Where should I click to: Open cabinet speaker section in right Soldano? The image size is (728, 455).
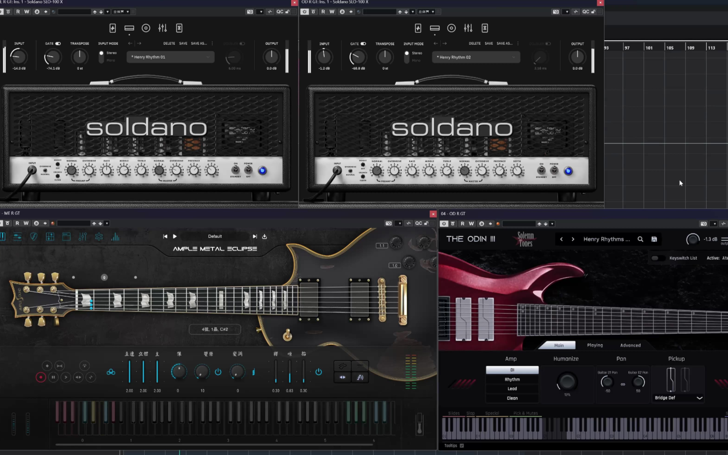pos(451,28)
